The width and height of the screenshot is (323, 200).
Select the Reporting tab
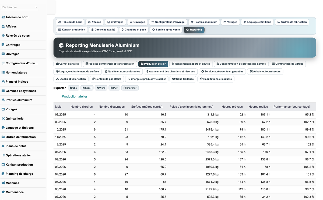tap(194, 30)
